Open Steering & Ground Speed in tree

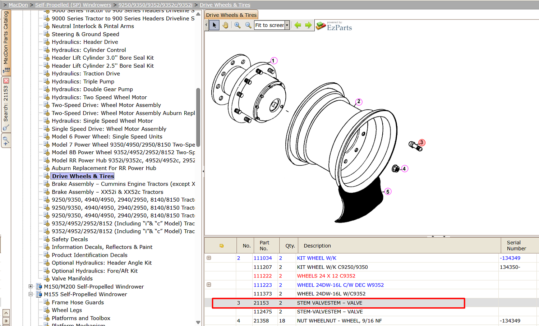(x=85, y=34)
